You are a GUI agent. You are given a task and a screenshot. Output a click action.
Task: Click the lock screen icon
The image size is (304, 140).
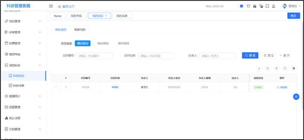[x=255, y=6]
